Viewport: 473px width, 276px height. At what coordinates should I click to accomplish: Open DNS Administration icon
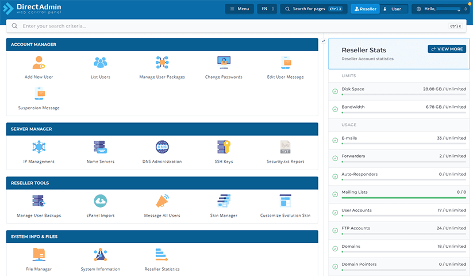(162, 147)
